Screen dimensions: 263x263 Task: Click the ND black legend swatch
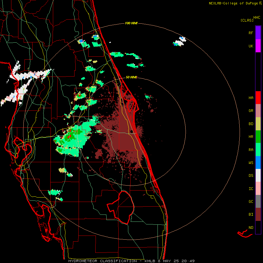pos(258,227)
